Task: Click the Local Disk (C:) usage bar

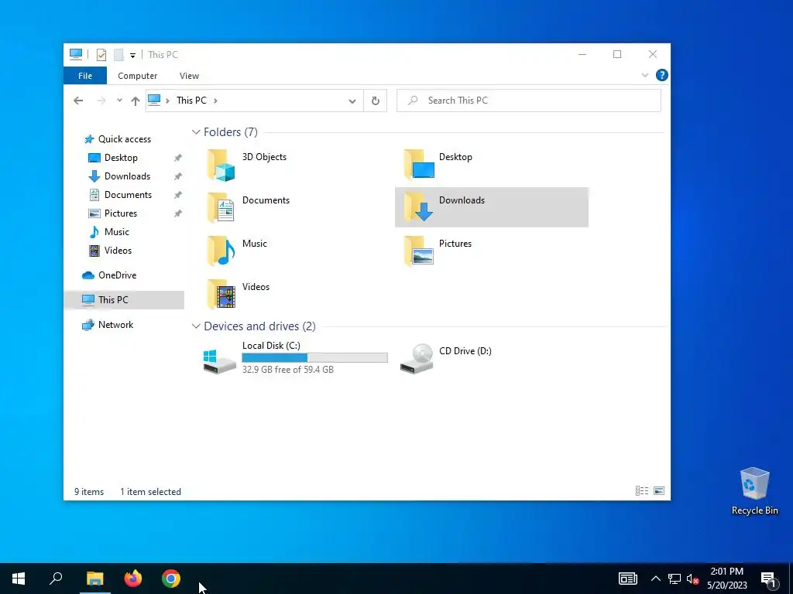Action: [x=314, y=357]
